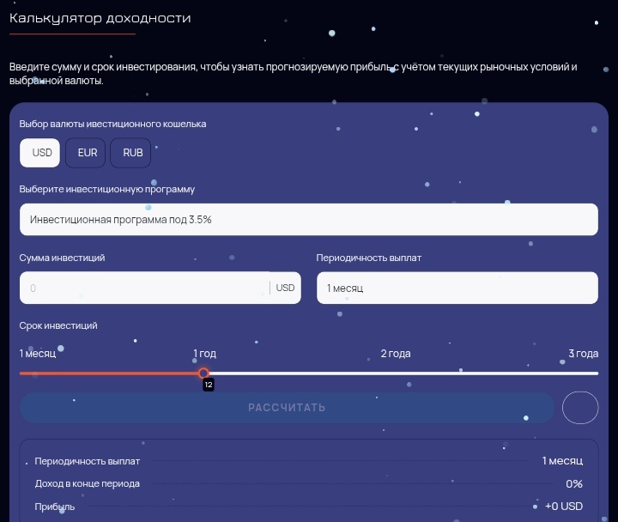Select the 3 года term label
Viewport: 618px width, 522px height.
[583, 354]
